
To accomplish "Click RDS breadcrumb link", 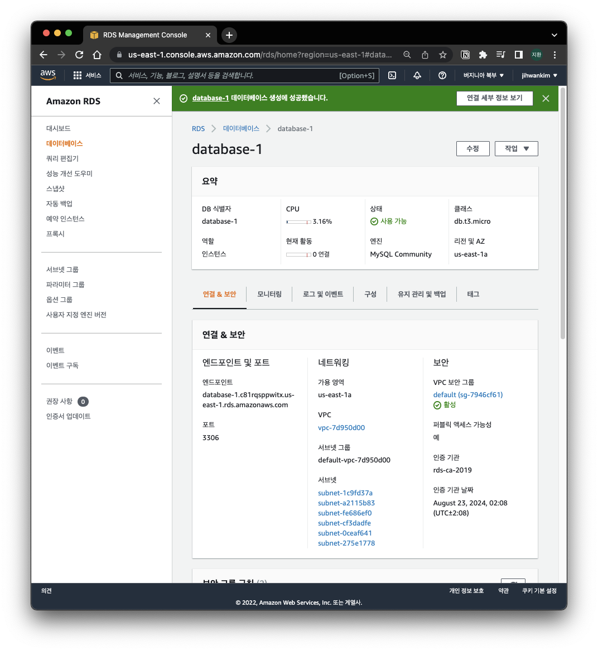I will pyautogui.click(x=198, y=129).
